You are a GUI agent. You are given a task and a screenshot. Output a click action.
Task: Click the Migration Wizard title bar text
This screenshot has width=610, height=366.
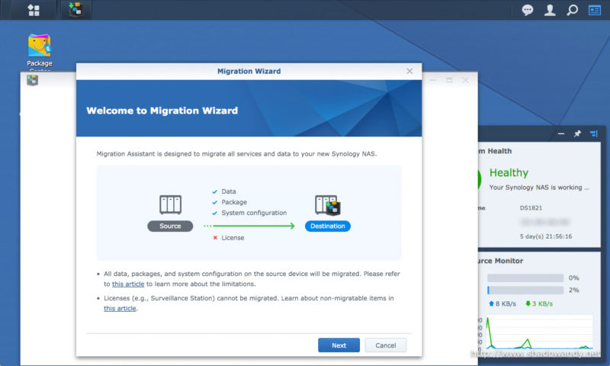[x=249, y=71]
